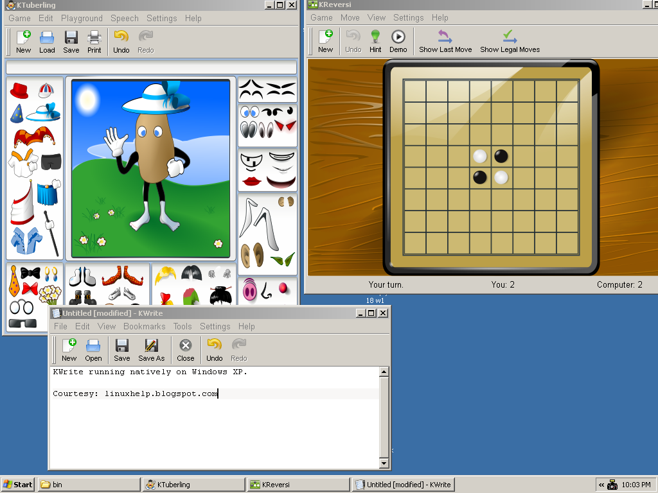Start a New game in KReversi
The width and height of the screenshot is (658, 493).
325,42
